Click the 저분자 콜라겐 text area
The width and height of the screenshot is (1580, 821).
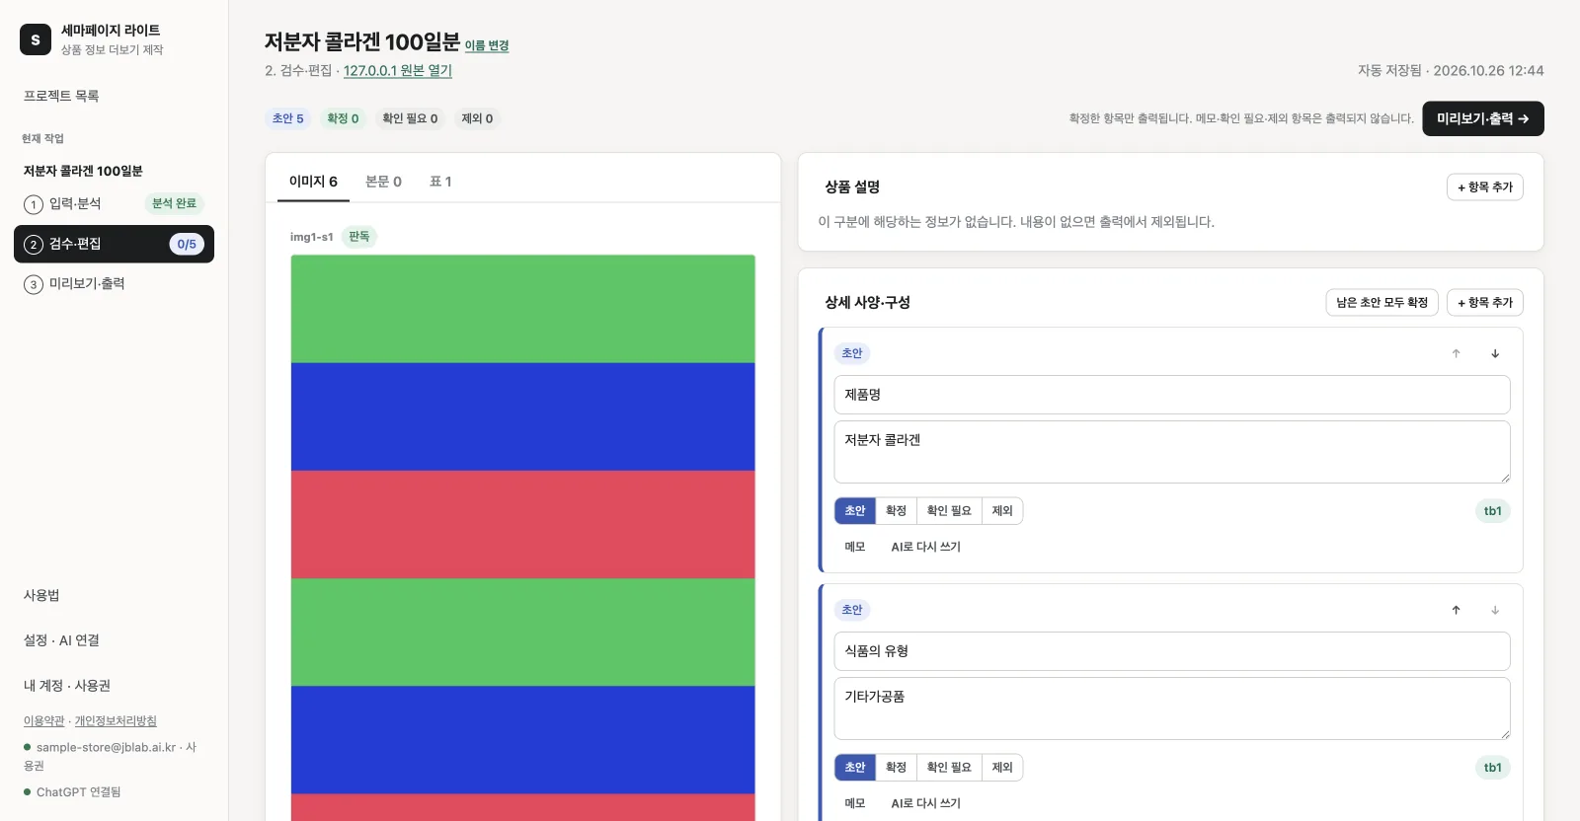click(1172, 452)
